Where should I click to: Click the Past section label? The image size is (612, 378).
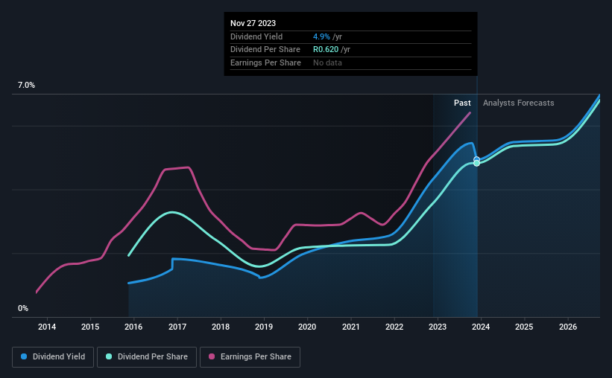[462, 103]
